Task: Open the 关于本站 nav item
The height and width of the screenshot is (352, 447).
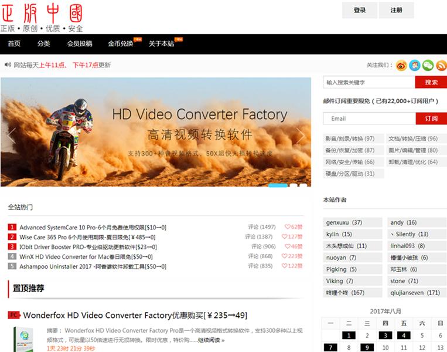Action: [x=161, y=43]
